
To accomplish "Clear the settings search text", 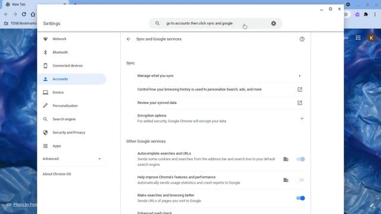I will click(274, 23).
